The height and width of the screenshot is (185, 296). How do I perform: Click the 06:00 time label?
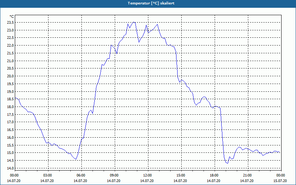click(81, 175)
